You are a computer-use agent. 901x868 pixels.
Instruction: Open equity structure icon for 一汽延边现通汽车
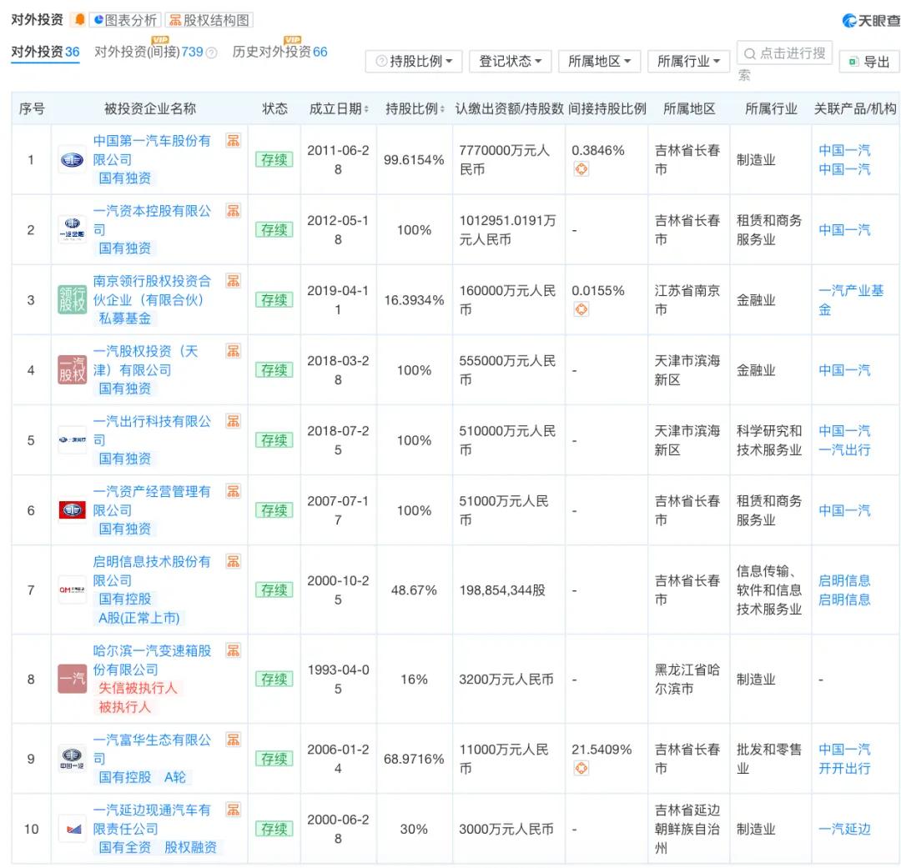(234, 810)
